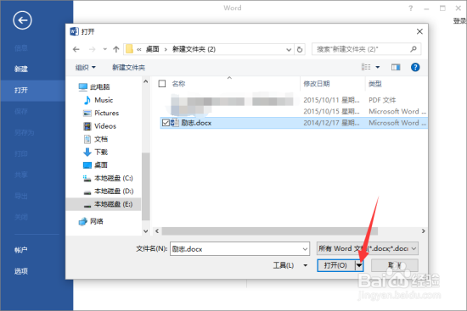Viewport: 467px width, 311px height.
Task: Click the navigation pane scroll-up arrow
Action: tap(146, 81)
